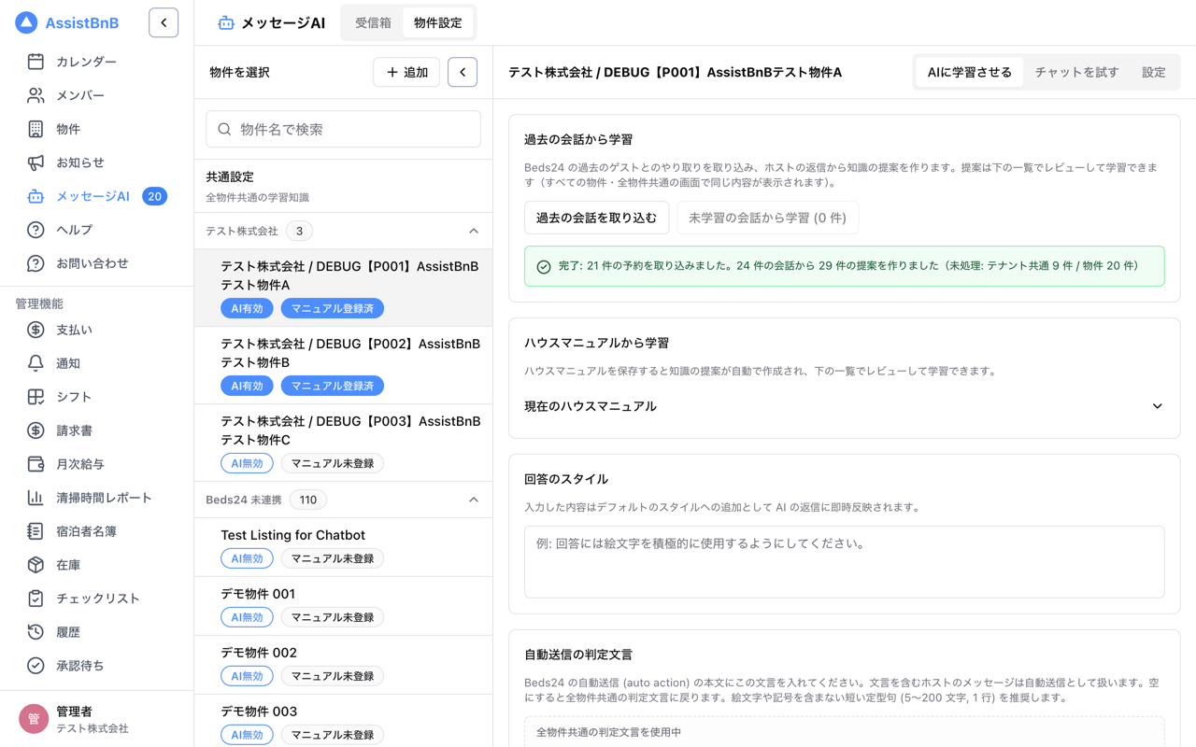Click the 承認待ち check circle icon
The height and width of the screenshot is (747, 1196).
(36, 666)
